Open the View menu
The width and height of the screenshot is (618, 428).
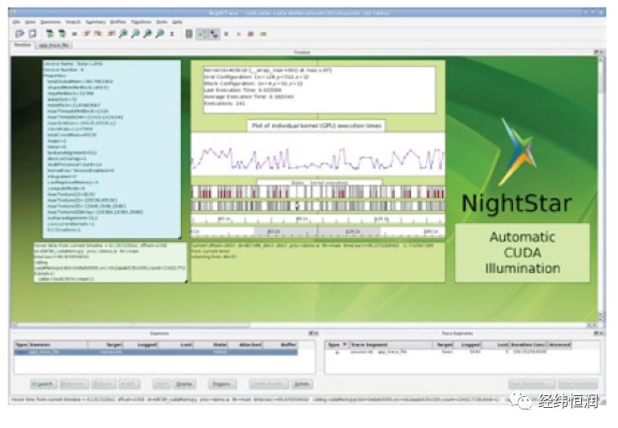point(30,22)
